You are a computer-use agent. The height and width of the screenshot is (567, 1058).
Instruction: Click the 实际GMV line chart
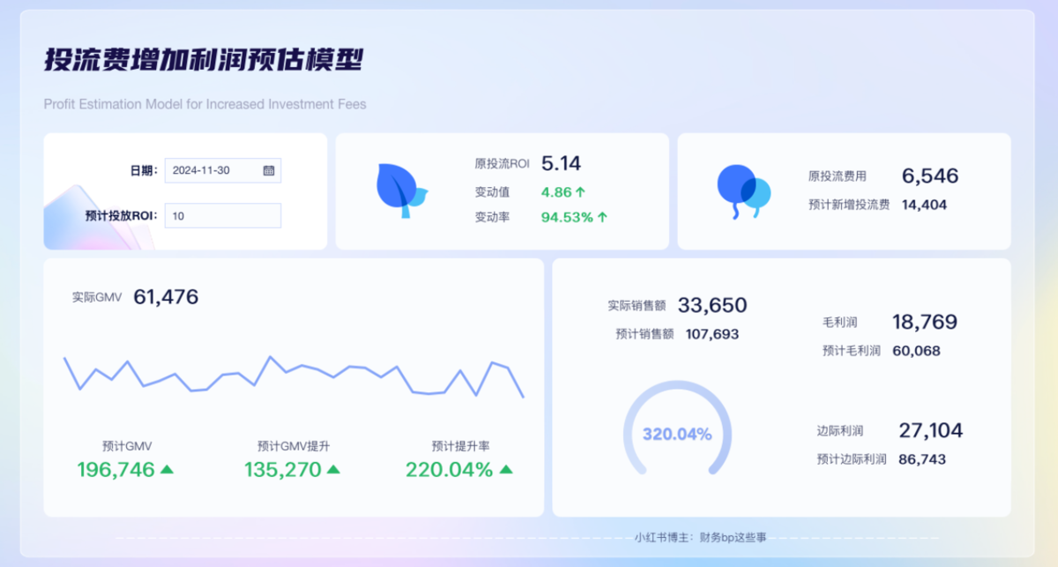(294, 377)
